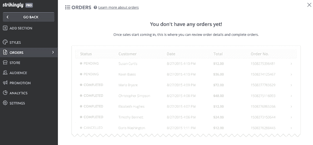Close the Orders panel
313x145 pixels.
309,4
